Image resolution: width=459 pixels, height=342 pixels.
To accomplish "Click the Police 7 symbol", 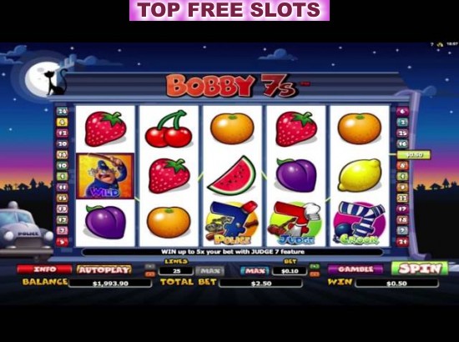I will click(232, 223).
